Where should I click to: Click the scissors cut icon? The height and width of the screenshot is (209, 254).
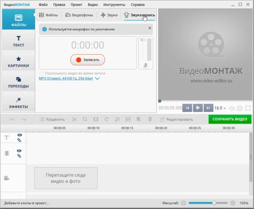pyautogui.click(x=74, y=119)
